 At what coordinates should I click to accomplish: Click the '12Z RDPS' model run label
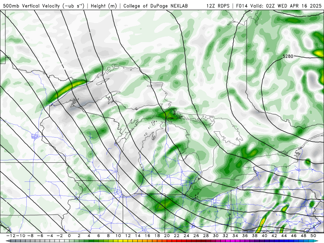coord(218,6)
